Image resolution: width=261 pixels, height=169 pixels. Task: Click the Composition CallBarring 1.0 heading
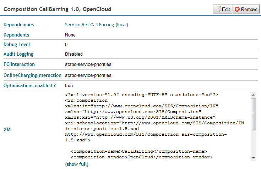[57, 9]
